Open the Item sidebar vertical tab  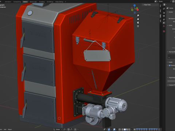click(x=160, y=16)
